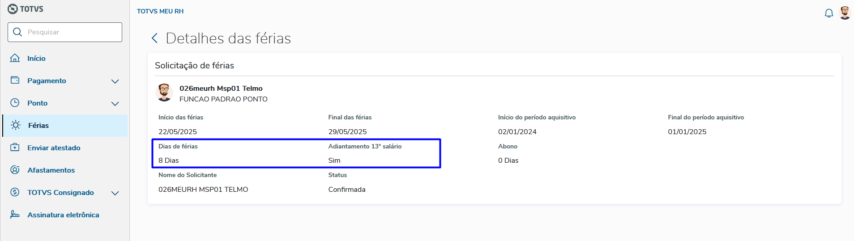
Task: Click the Férias sun icon
Action: (x=16, y=125)
